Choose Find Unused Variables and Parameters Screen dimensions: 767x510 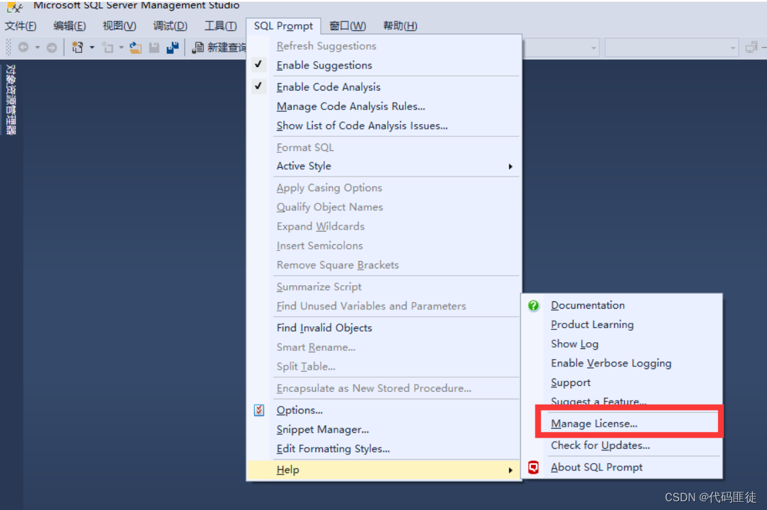click(x=371, y=306)
